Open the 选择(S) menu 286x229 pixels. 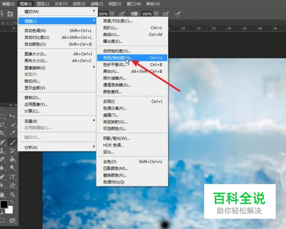pos(79,4)
